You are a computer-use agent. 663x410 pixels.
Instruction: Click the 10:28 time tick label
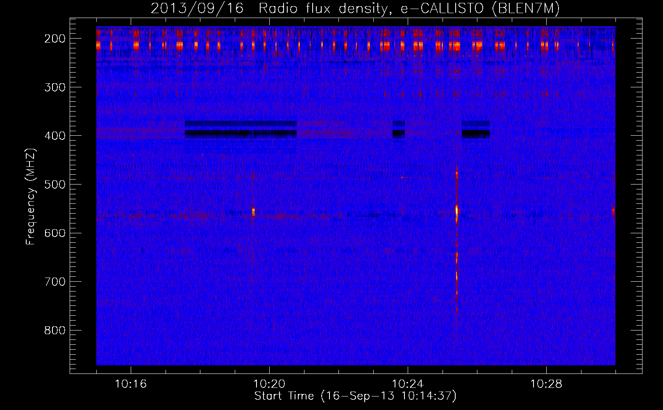[546, 384]
